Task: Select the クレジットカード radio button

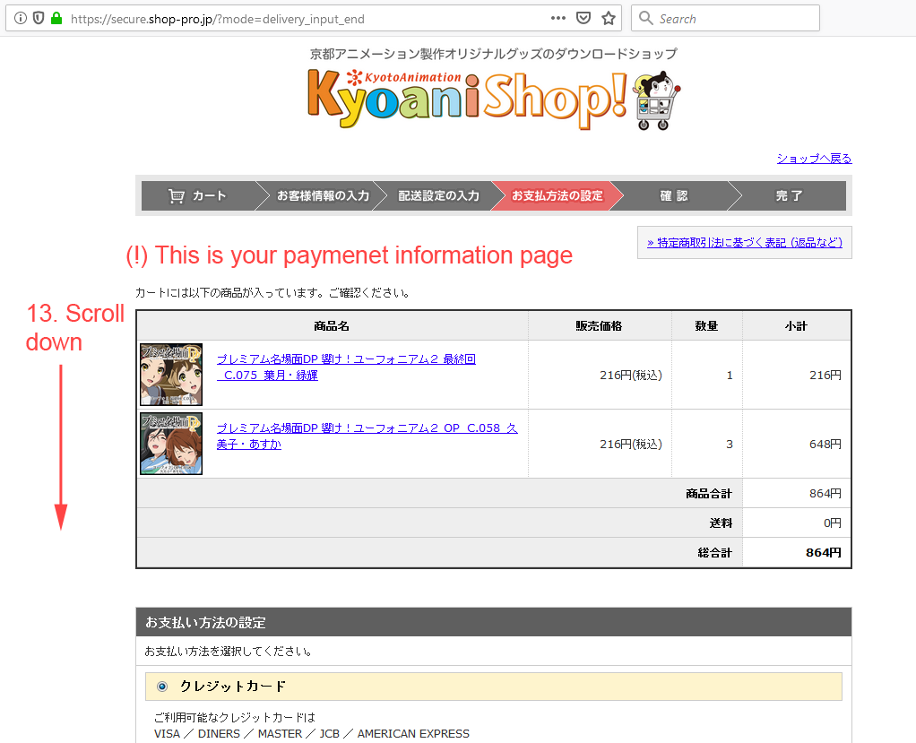Action: click(162, 687)
